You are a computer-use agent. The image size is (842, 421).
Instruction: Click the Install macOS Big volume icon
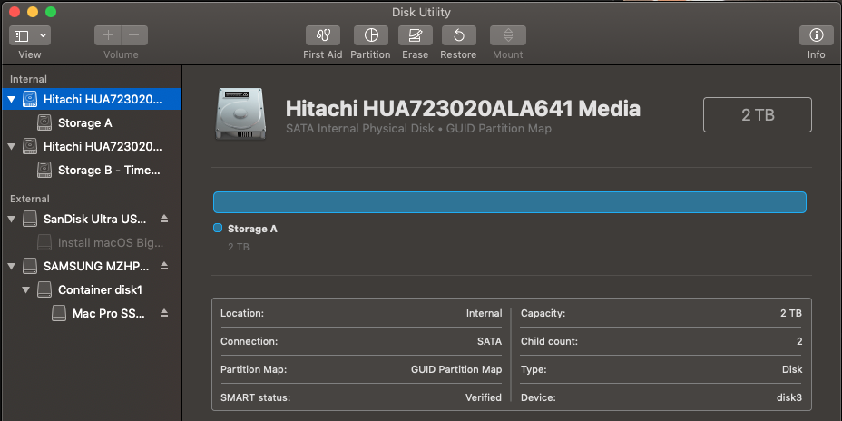[44, 243]
